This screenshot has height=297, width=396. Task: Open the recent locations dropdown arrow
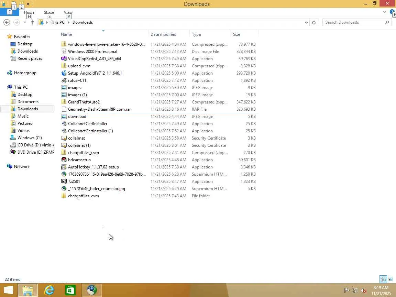tap(25, 22)
